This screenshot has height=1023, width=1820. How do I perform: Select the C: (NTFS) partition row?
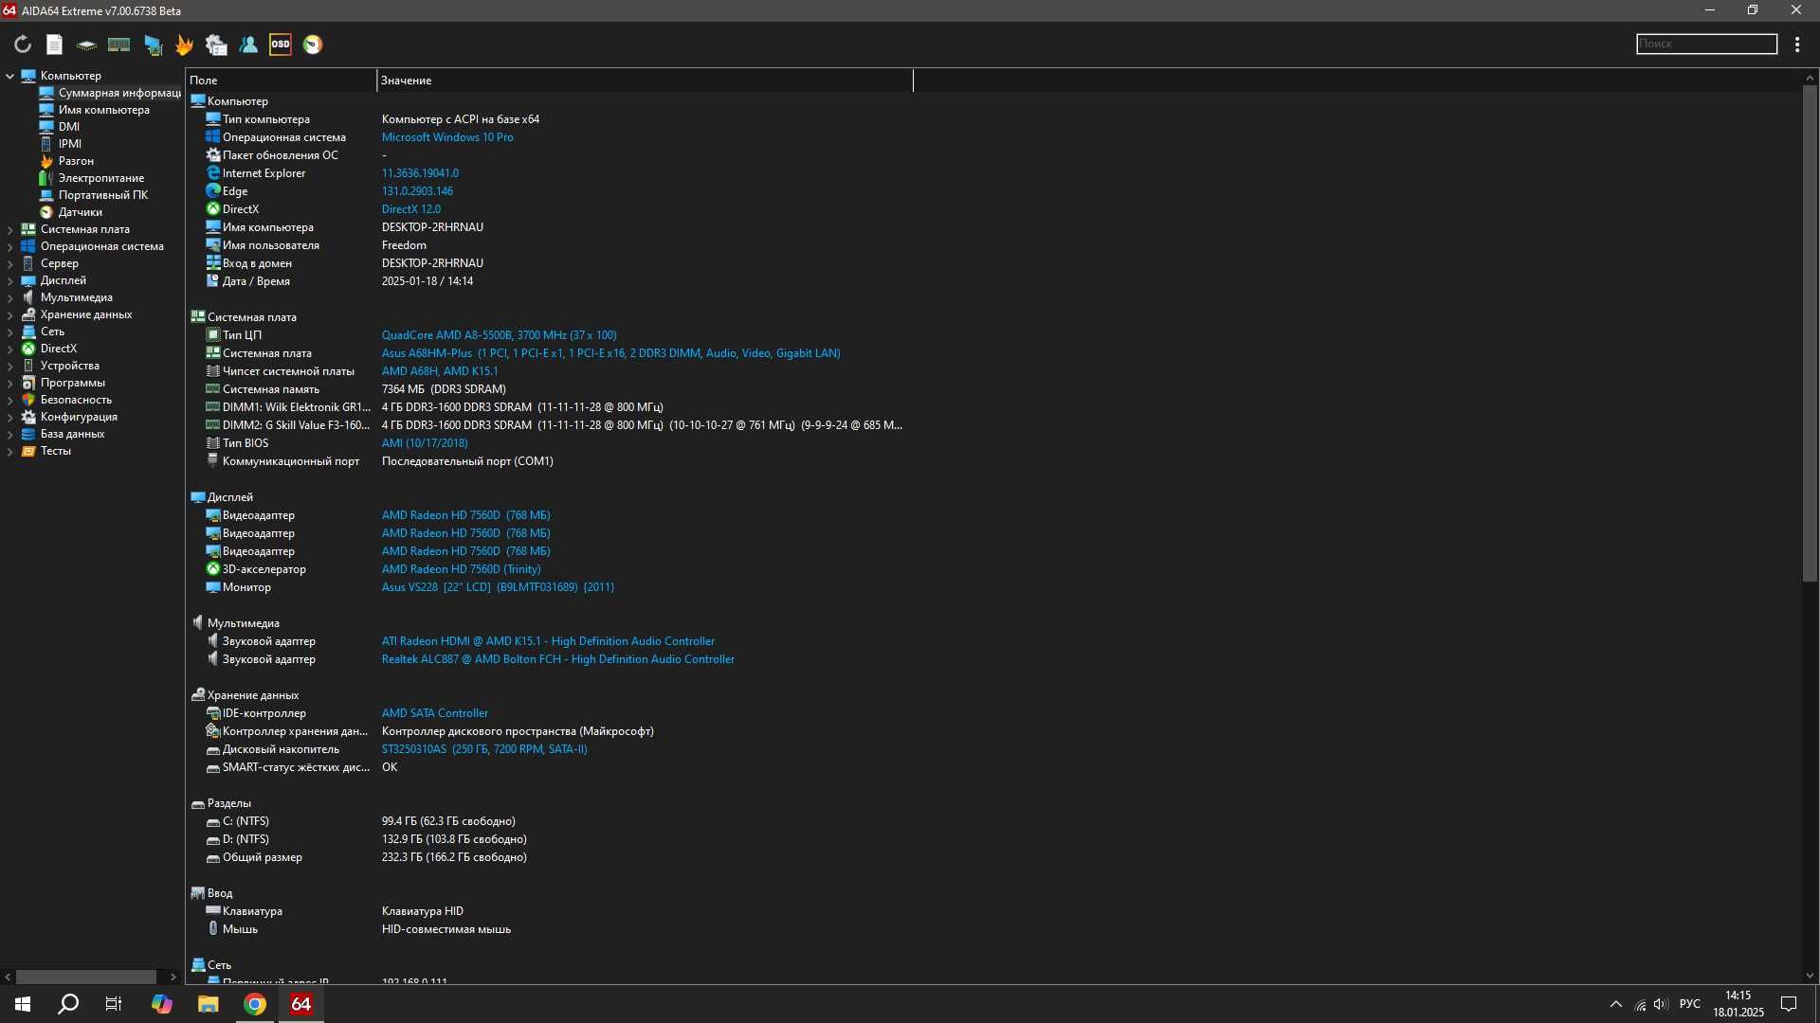point(550,821)
